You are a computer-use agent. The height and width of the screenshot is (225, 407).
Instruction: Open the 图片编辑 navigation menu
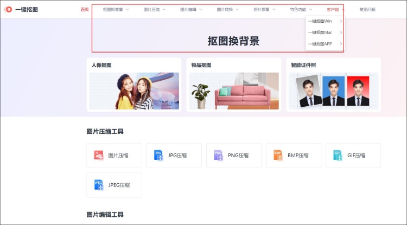tap(188, 10)
